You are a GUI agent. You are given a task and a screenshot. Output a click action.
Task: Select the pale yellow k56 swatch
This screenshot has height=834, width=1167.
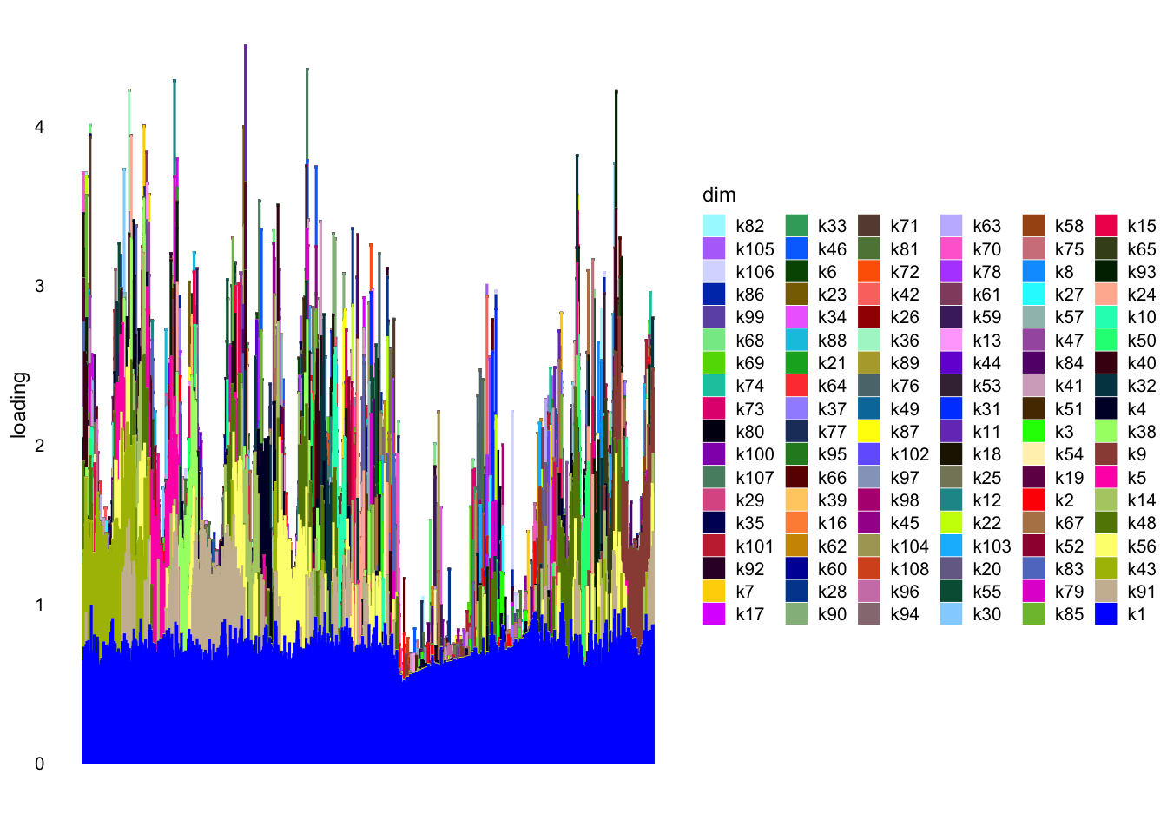click(1105, 546)
